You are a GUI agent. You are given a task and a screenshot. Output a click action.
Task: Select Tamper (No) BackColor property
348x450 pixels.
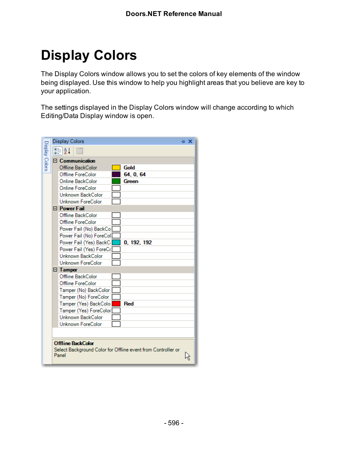(x=84, y=290)
